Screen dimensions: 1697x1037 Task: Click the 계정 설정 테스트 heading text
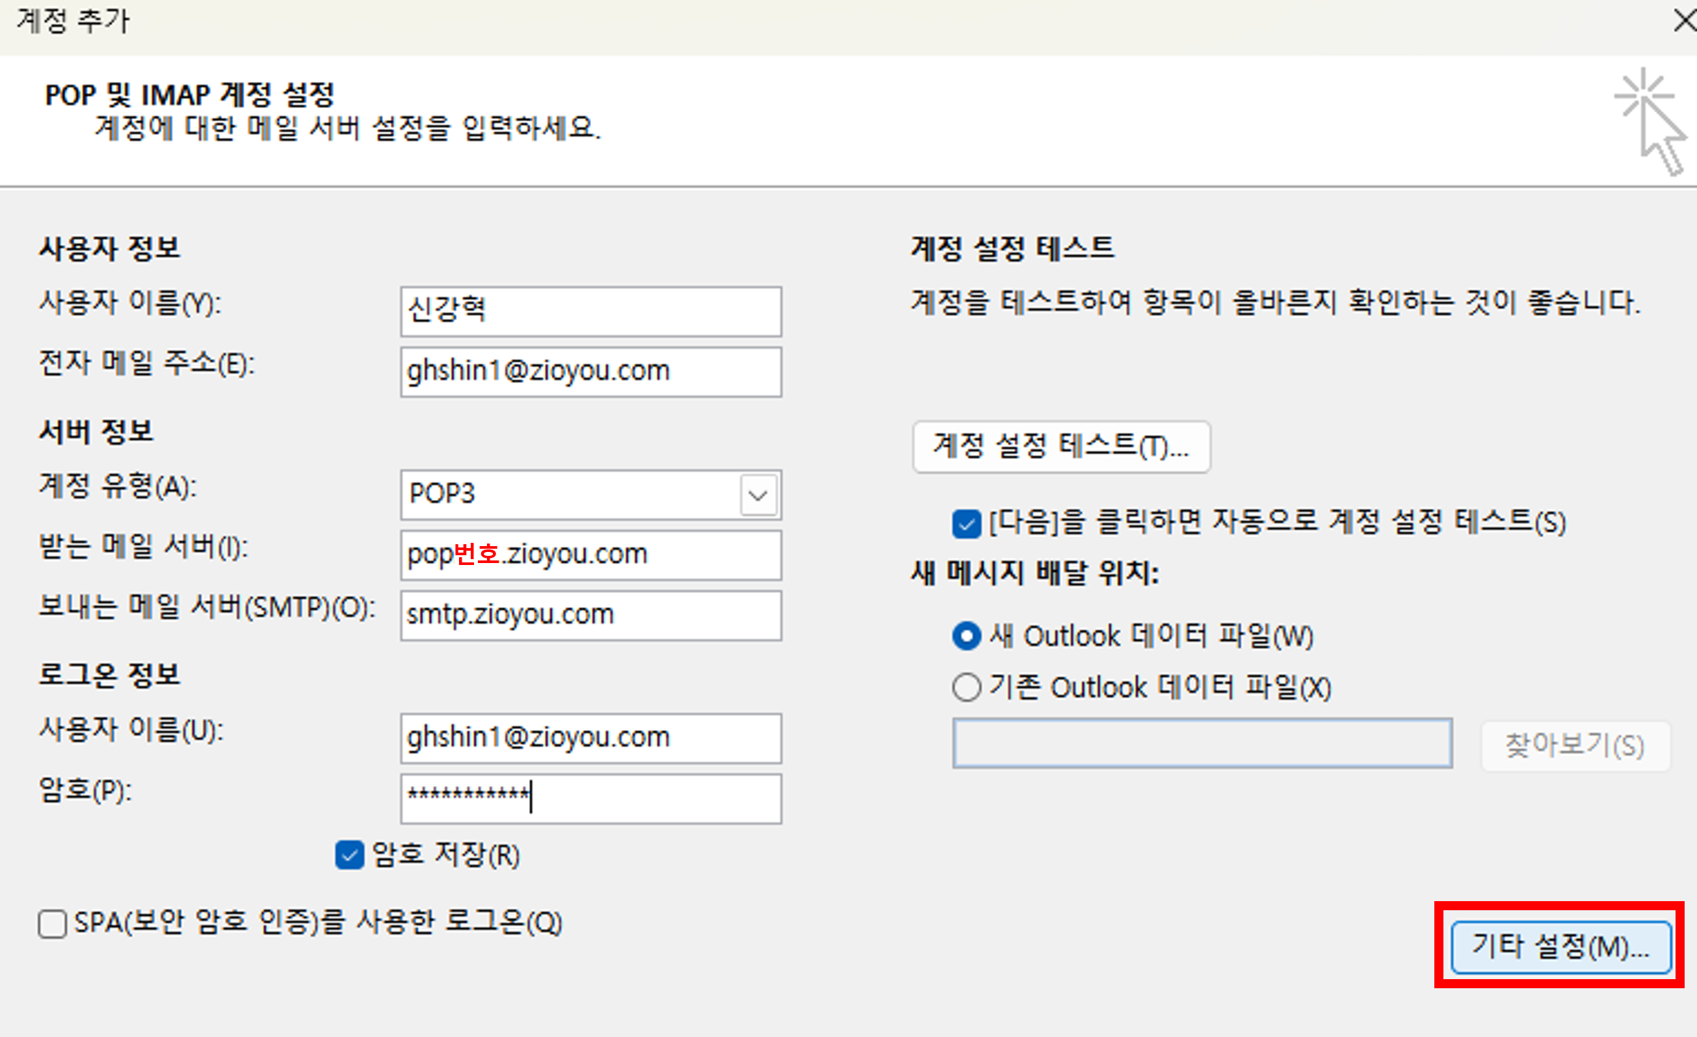1012,248
